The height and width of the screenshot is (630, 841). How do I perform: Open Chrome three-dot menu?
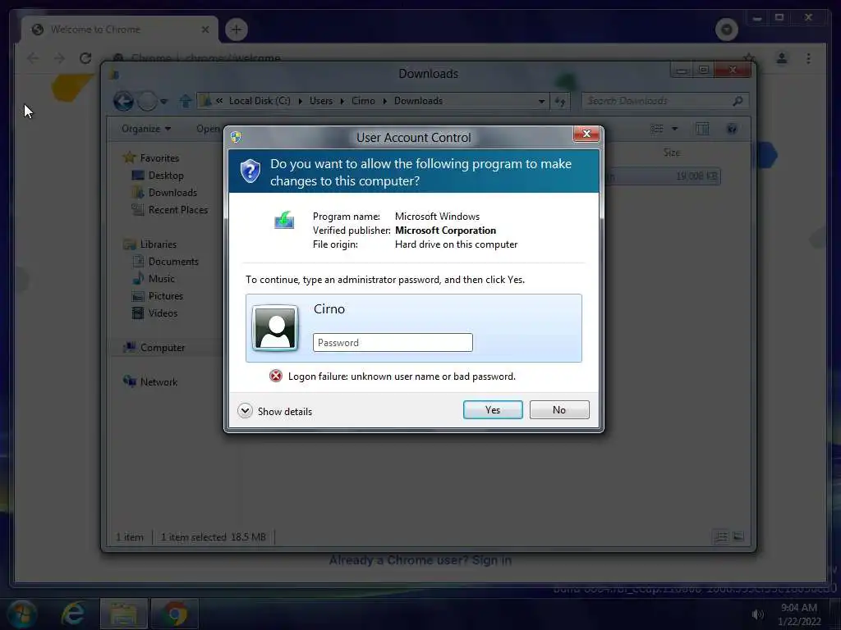click(x=808, y=58)
